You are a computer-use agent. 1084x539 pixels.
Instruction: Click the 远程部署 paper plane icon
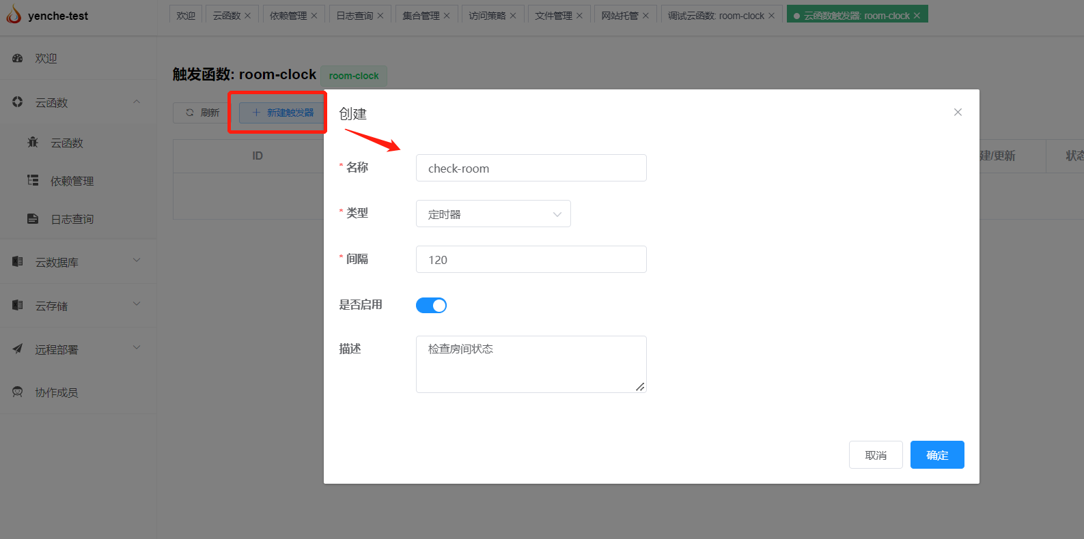18,349
